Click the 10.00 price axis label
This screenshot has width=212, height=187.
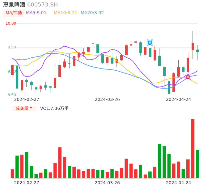tap(11, 23)
